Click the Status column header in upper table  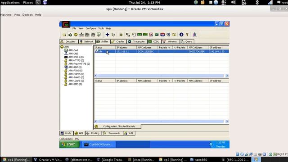point(105,47)
